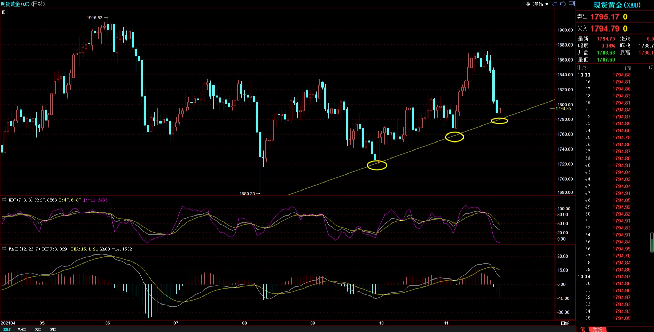Image resolution: width=654 pixels, height=332 pixels.
Task: Click the 幅度 value 0.34%
Action: tap(608, 46)
